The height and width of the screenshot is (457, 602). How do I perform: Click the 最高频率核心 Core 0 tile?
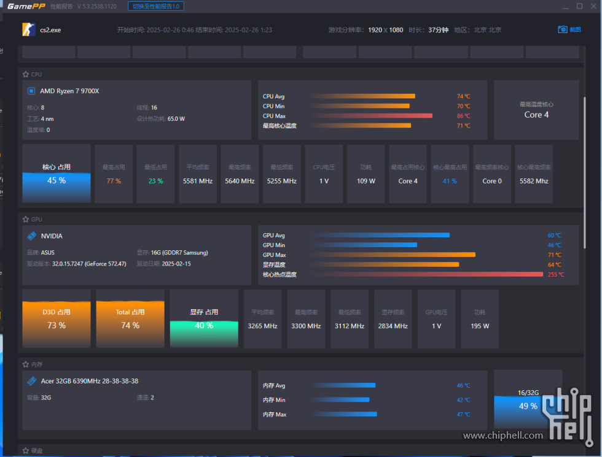[492, 174]
